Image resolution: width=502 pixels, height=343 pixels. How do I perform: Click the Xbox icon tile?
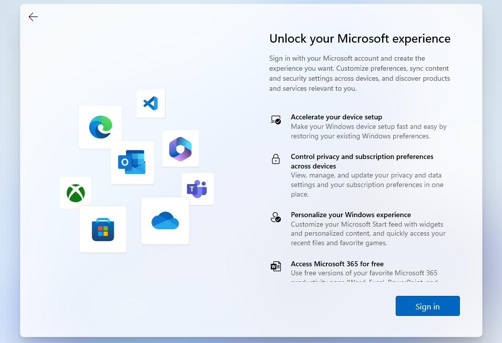pos(76,193)
